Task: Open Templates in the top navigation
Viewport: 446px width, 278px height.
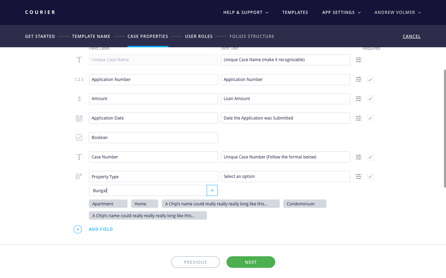Action: pyautogui.click(x=295, y=13)
